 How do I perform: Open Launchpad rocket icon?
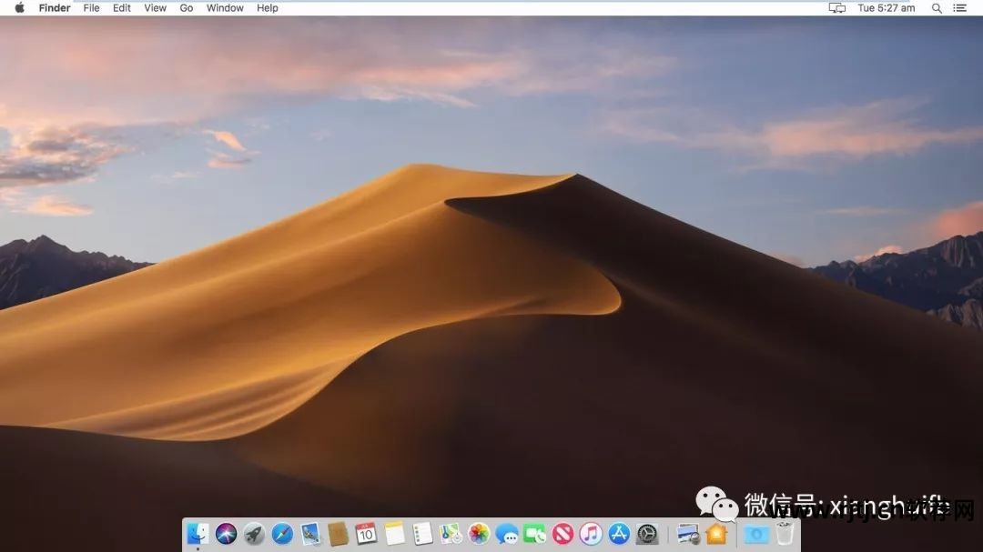tap(254, 534)
